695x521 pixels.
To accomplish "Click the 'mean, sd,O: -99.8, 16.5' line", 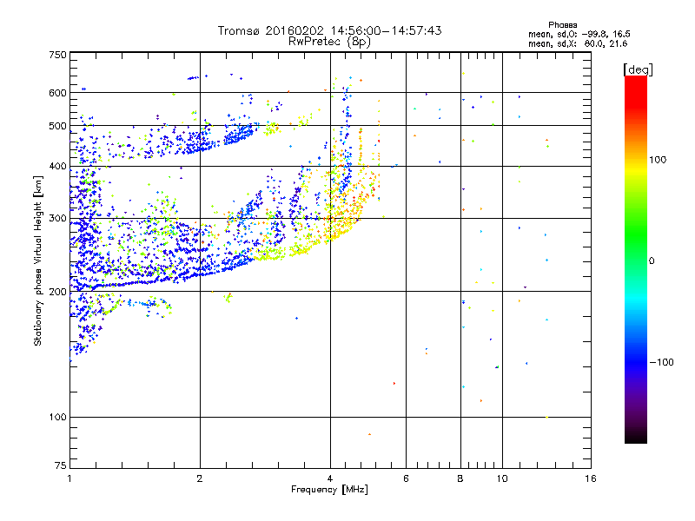I will click(x=579, y=34).
